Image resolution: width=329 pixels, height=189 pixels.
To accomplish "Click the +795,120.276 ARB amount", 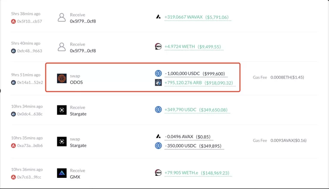I will (184, 83).
